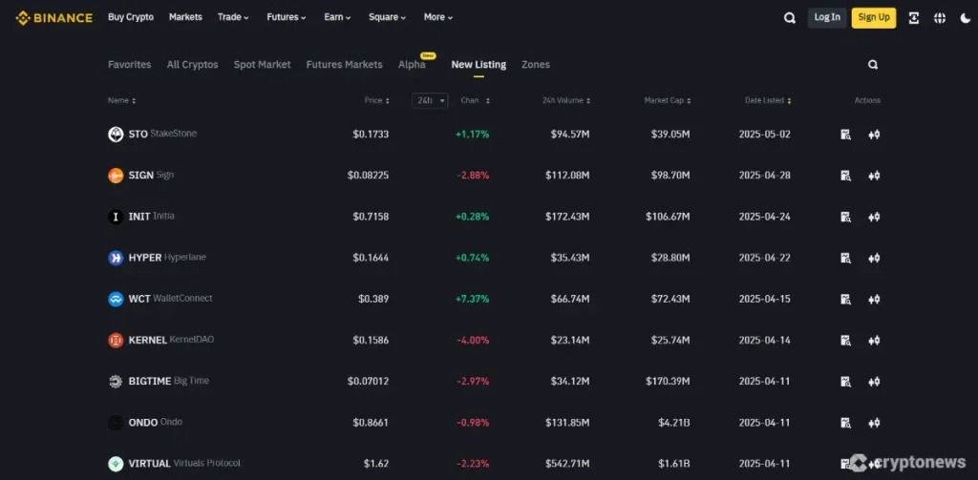Screen dimensions: 978x480
Task: Open the detail icon for SIGN
Action: pos(845,176)
